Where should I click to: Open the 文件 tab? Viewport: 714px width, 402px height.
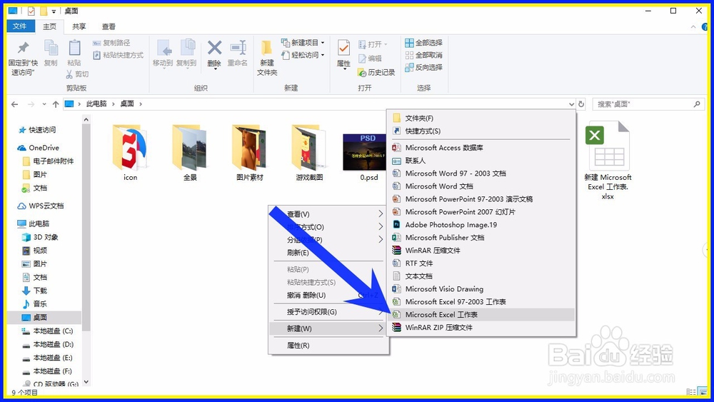(19, 26)
